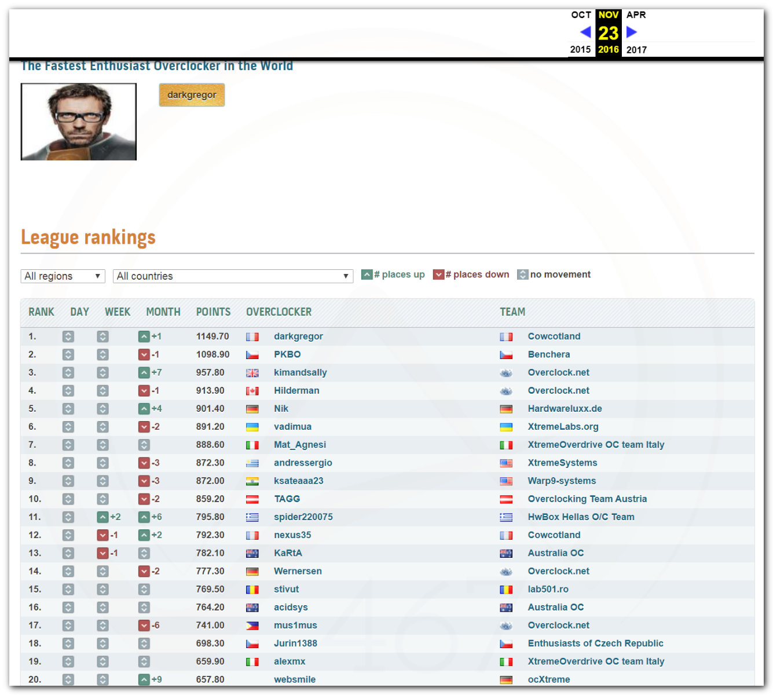This screenshot has height=695, width=773.
Task: Open kimandsally overclocker profile
Action: [x=301, y=372]
